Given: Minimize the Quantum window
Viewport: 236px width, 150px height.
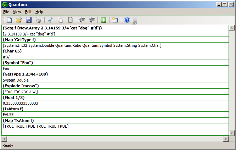Looking at the screenshot, I should coord(219,5).
